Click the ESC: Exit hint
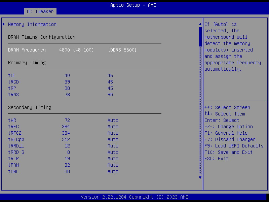The width and height of the screenshot is (269, 202). click(x=216, y=159)
